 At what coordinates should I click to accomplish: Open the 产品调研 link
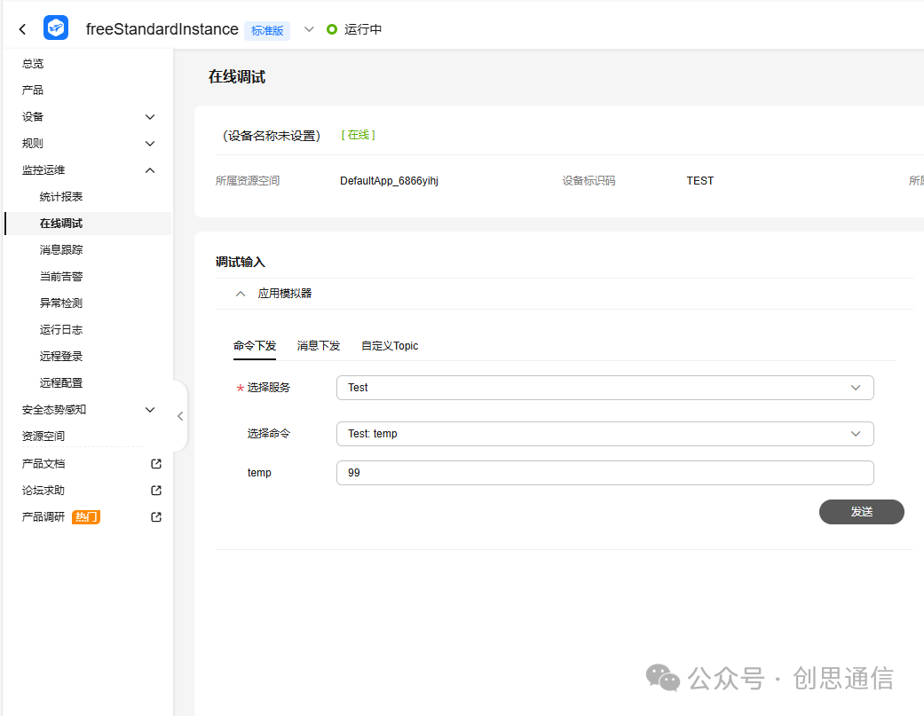click(43, 517)
